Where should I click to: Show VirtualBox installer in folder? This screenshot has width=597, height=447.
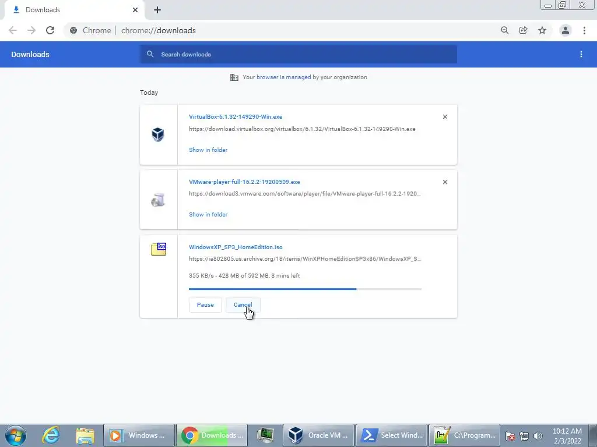coord(208,150)
